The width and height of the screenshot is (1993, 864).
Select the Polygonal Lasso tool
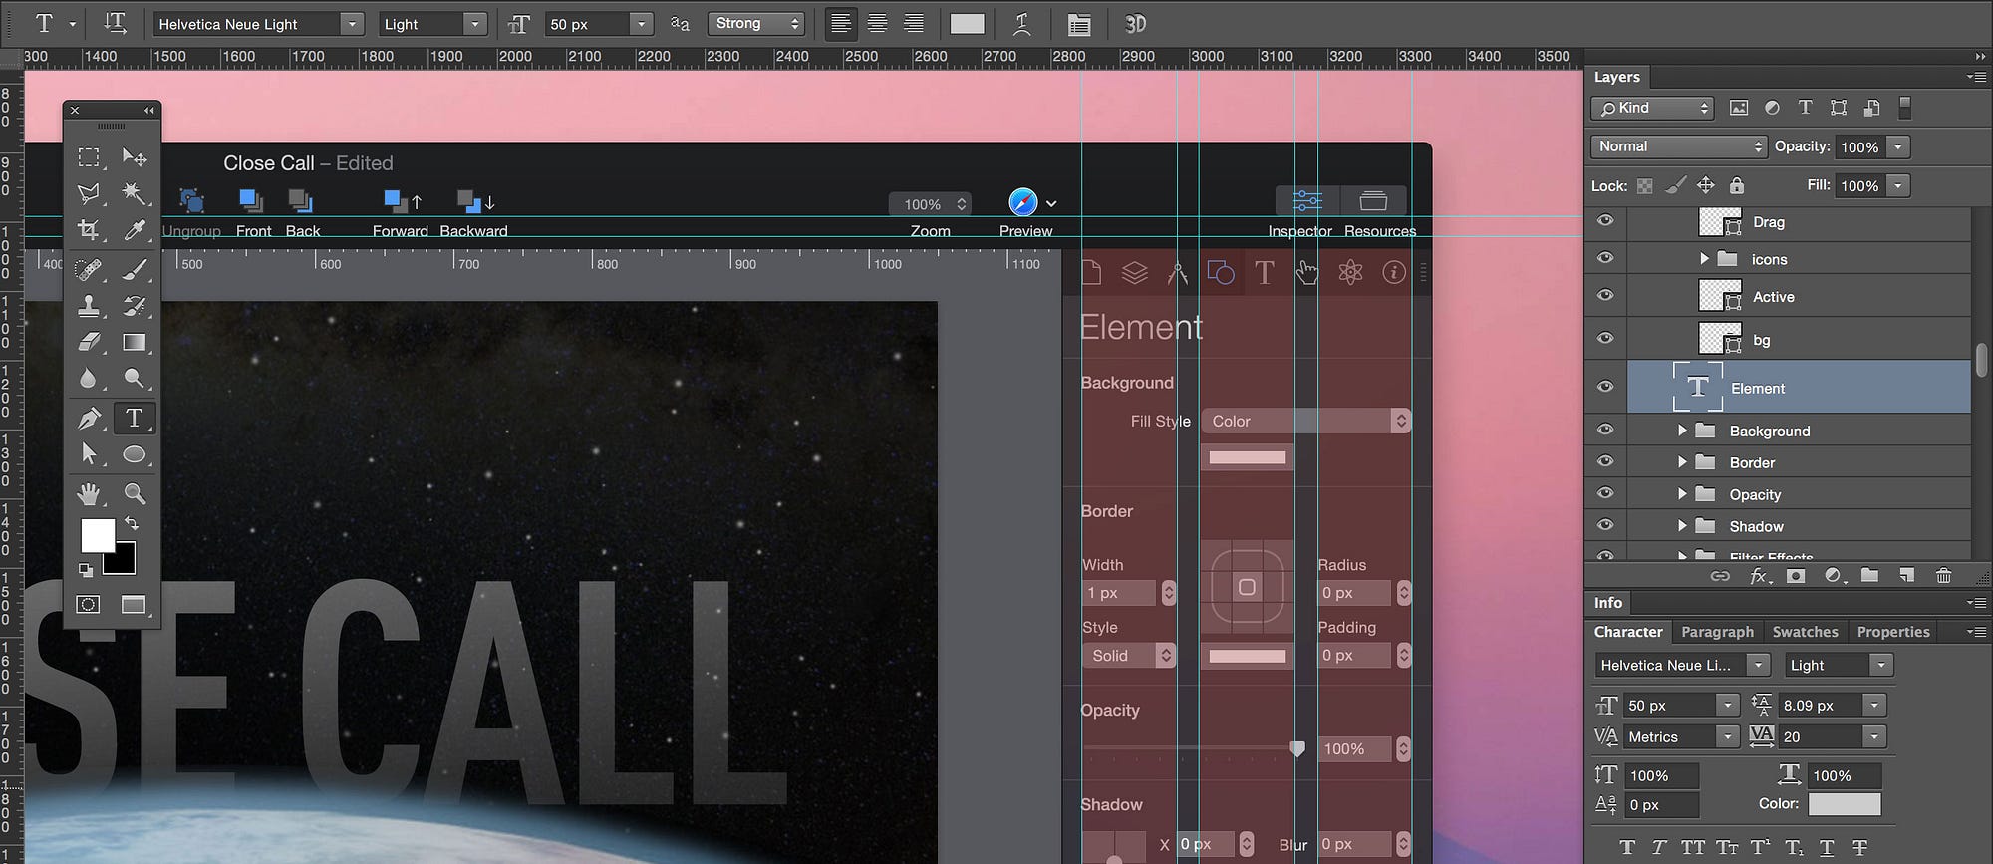[89, 193]
